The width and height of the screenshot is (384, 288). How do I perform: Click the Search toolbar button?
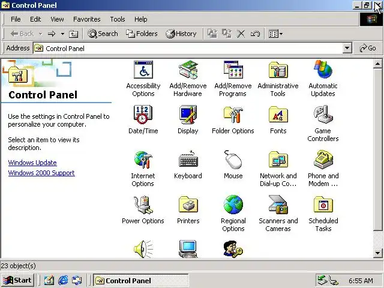pyautogui.click(x=103, y=34)
